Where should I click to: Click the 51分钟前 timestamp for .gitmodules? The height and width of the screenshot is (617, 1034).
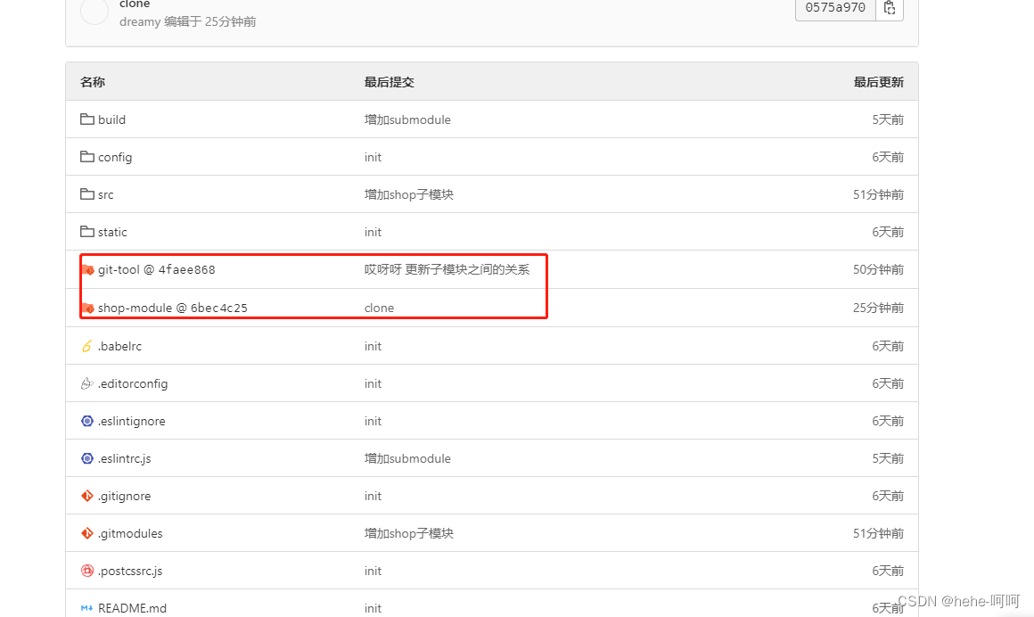(x=878, y=533)
